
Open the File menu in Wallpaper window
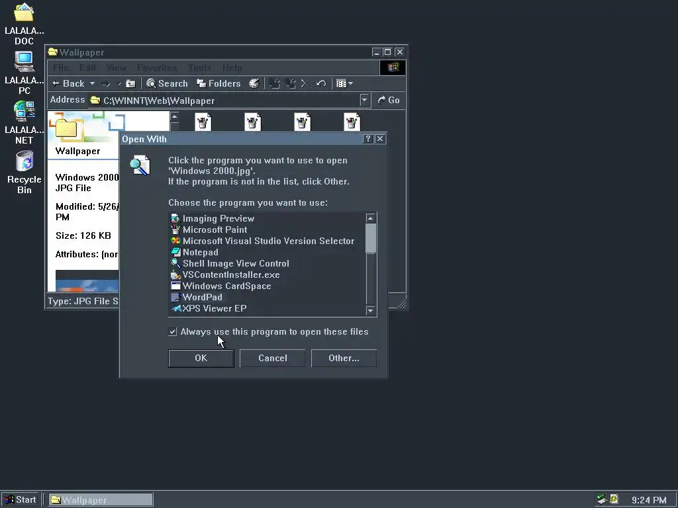[x=61, y=68]
